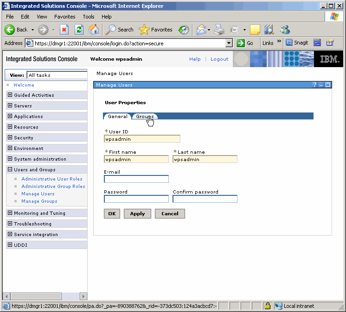Go to browser Home page icon
This screenshot has height=312, width=346.
point(93,30)
